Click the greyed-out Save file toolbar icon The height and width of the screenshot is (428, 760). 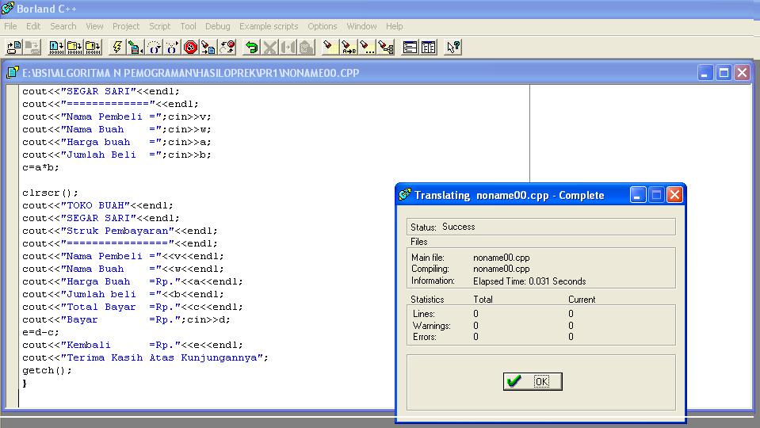point(32,47)
